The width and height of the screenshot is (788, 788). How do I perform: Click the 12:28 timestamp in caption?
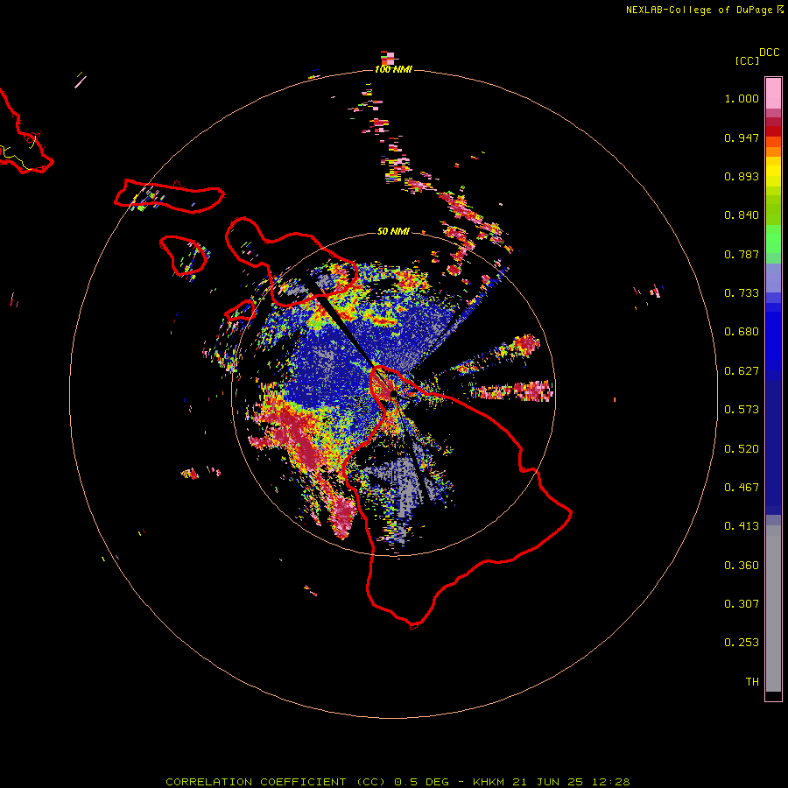click(610, 782)
